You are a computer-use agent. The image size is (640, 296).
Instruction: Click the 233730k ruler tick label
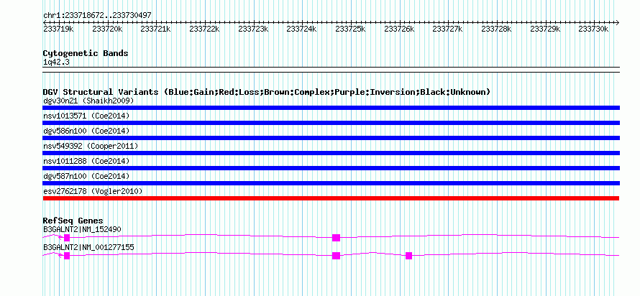593,29
